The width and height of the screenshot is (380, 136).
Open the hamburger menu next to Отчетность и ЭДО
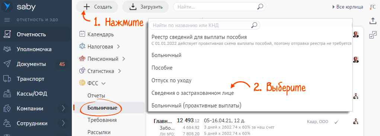click(x=7, y=20)
